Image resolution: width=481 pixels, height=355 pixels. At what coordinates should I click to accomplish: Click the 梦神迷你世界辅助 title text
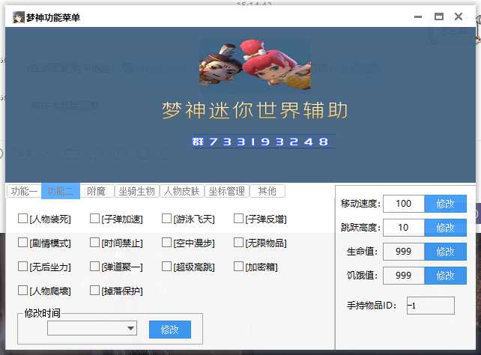[x=255, y=110]
